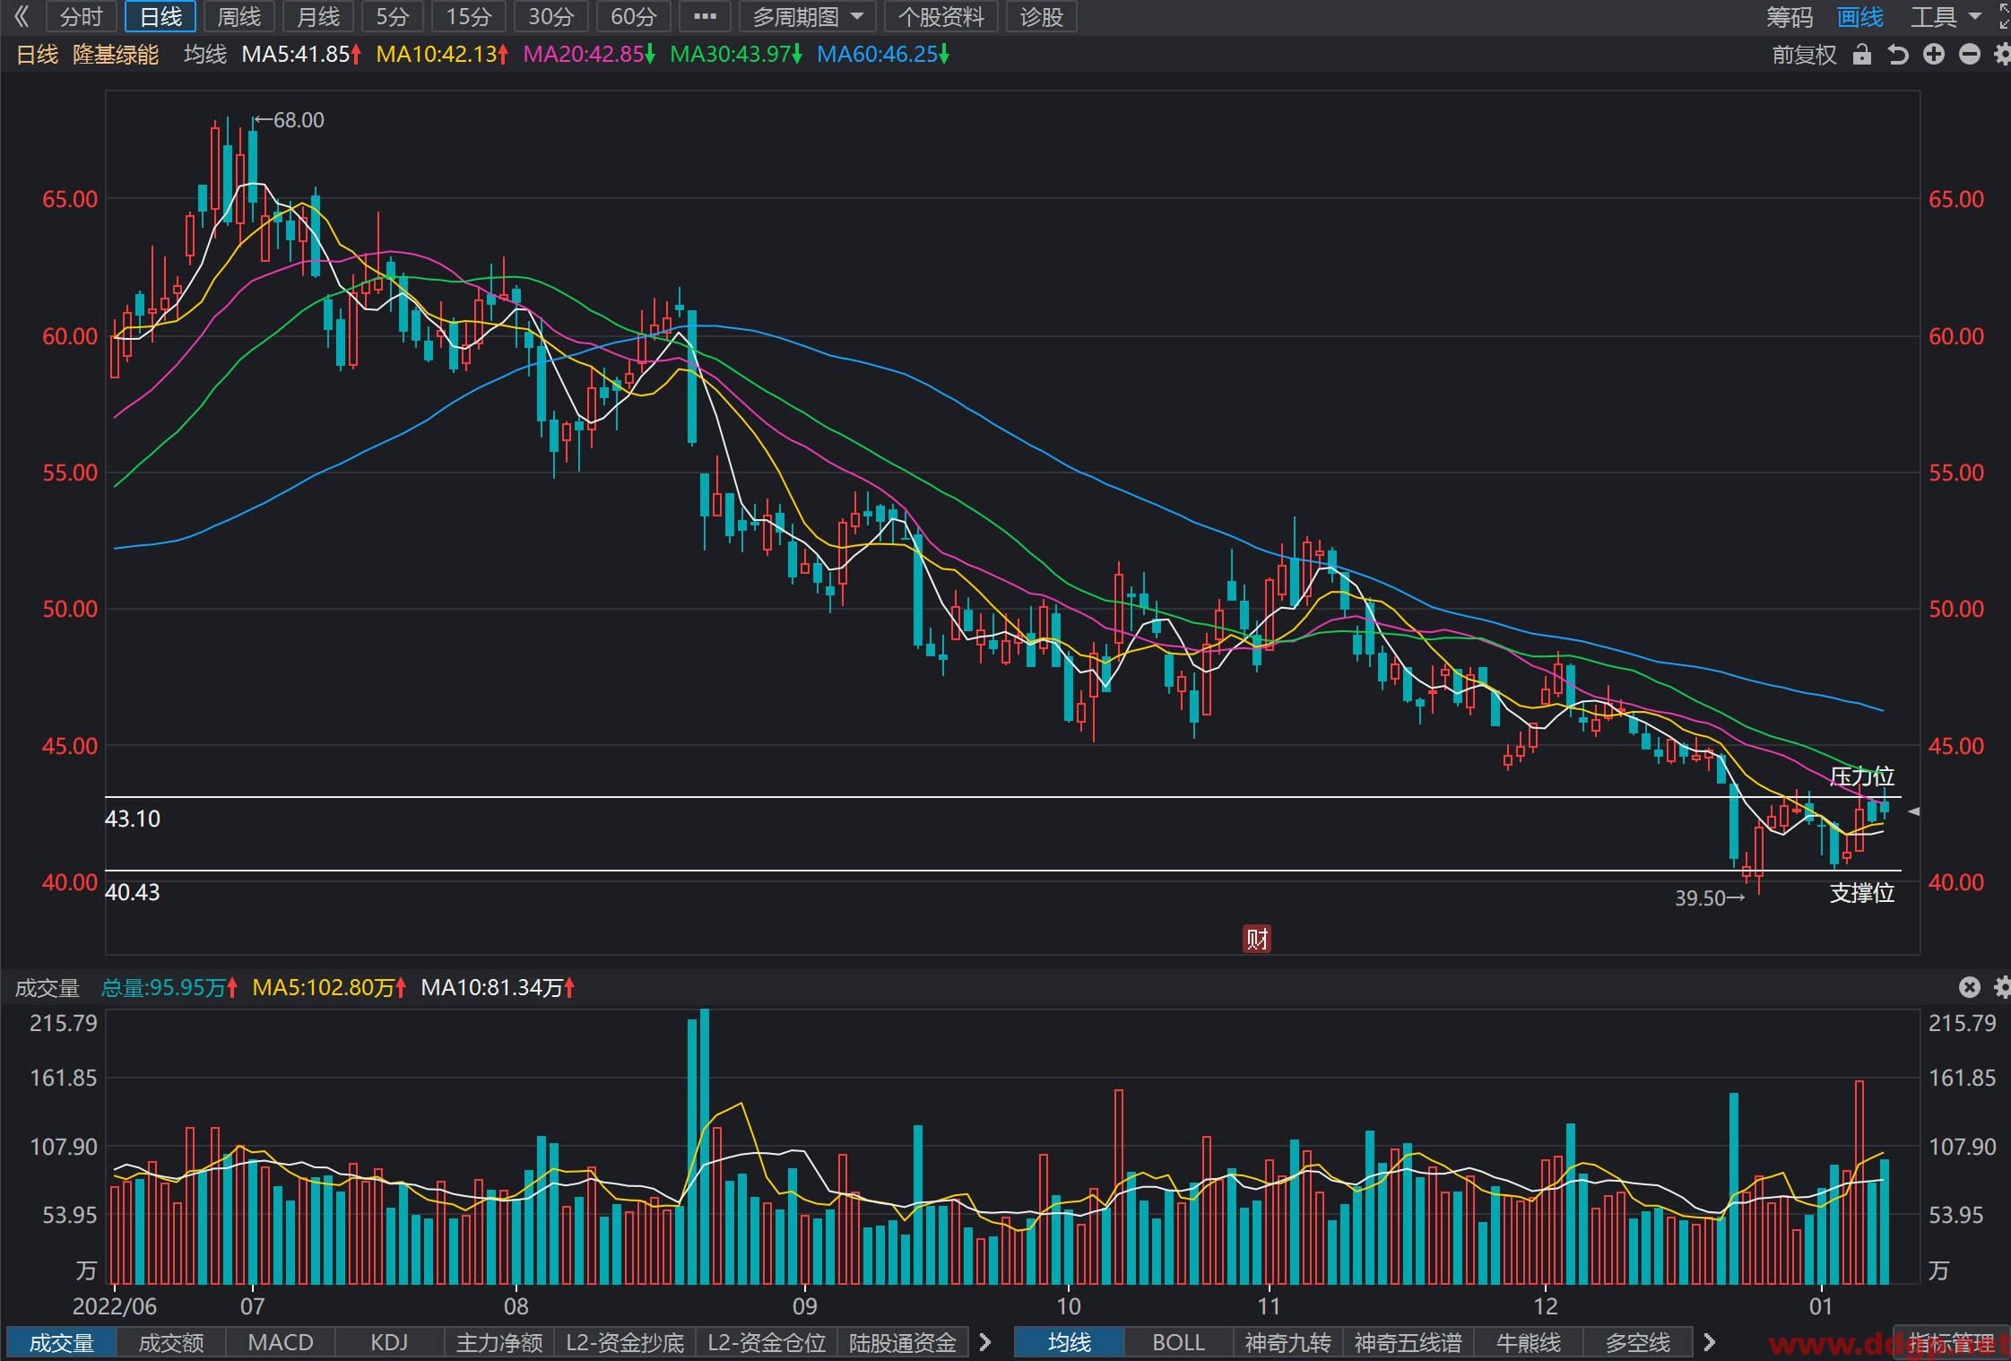Toggle the 前复权 price adjustment setting
The image size is (2011, 1361).
[1804, 55]
